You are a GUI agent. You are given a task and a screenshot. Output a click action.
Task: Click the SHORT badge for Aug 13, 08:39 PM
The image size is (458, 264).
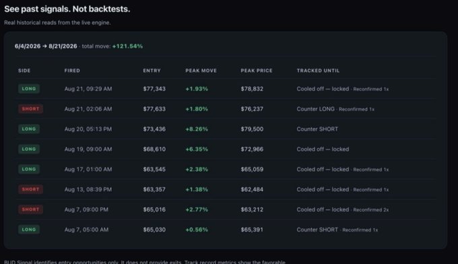click(31, 189)
